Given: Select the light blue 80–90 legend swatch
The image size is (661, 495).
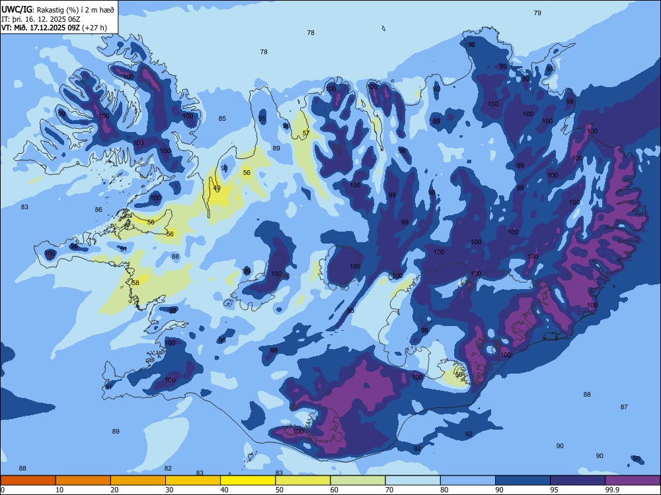Looking at the screenshot, I should (x=468, y=480).
